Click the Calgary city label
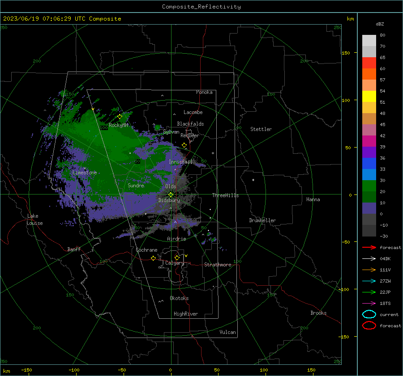Image resolution: width=403 pixels, height=376 pixels. (175, 263)
